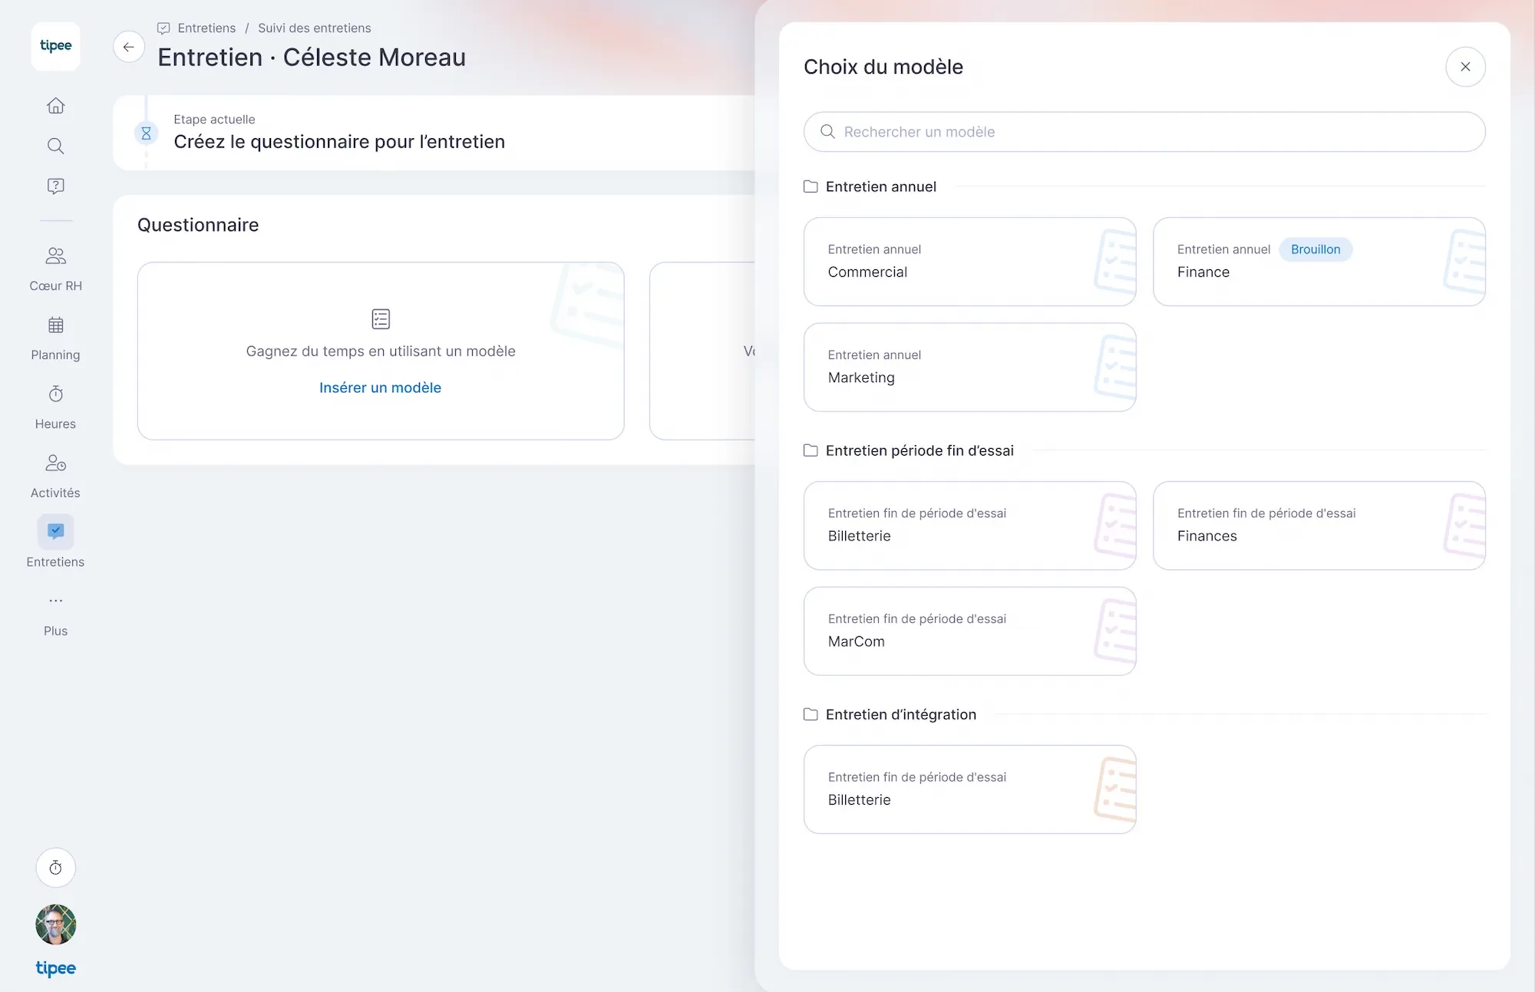1535x992 pixels.
Task: Pick the MarCom fin de période template
Action: tap(969, 631)
